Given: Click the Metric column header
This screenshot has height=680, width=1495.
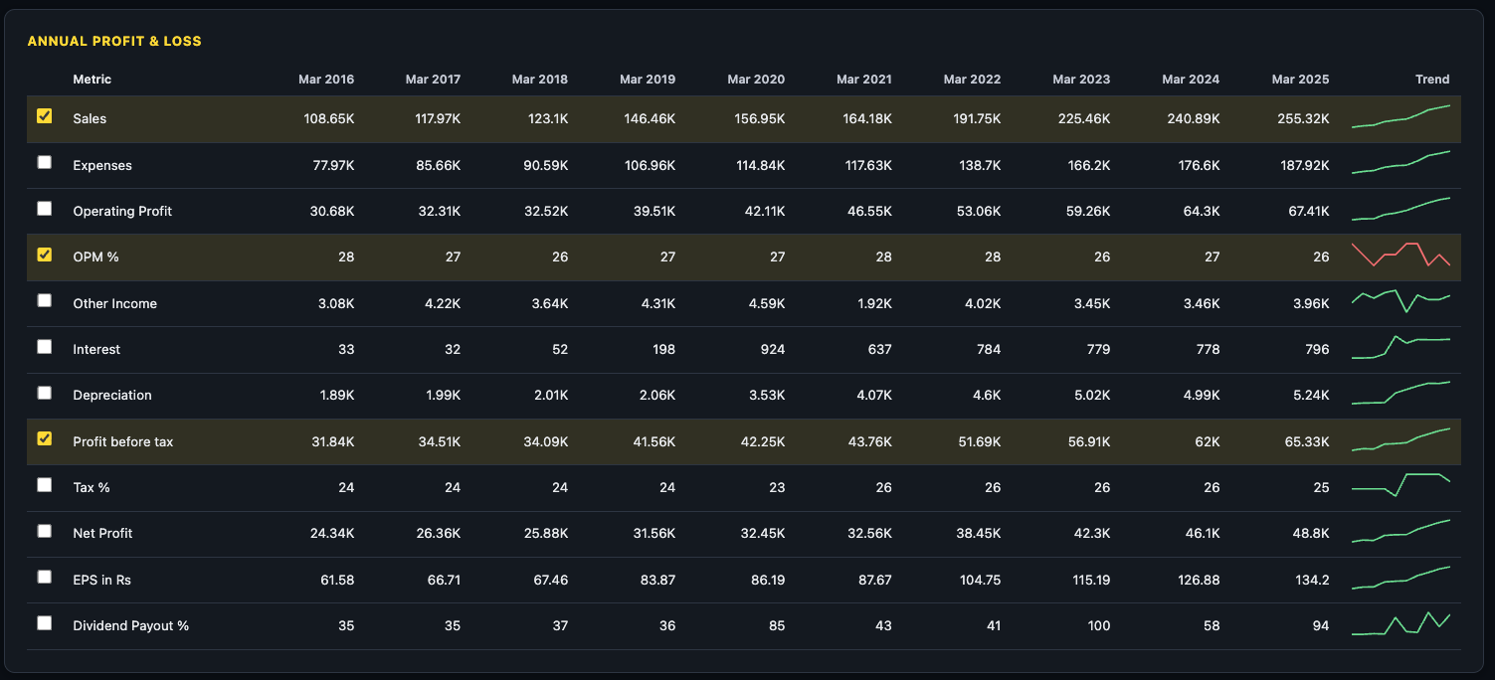Looking at the screenshot, I should 93,80.
